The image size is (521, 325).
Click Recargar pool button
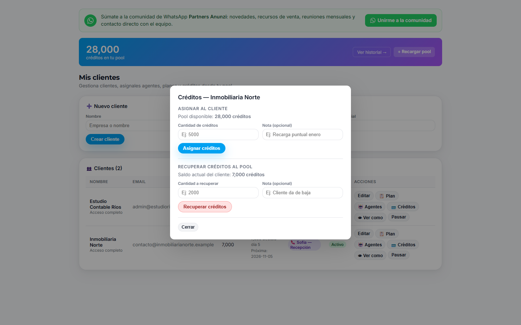(x=414, y=52)
